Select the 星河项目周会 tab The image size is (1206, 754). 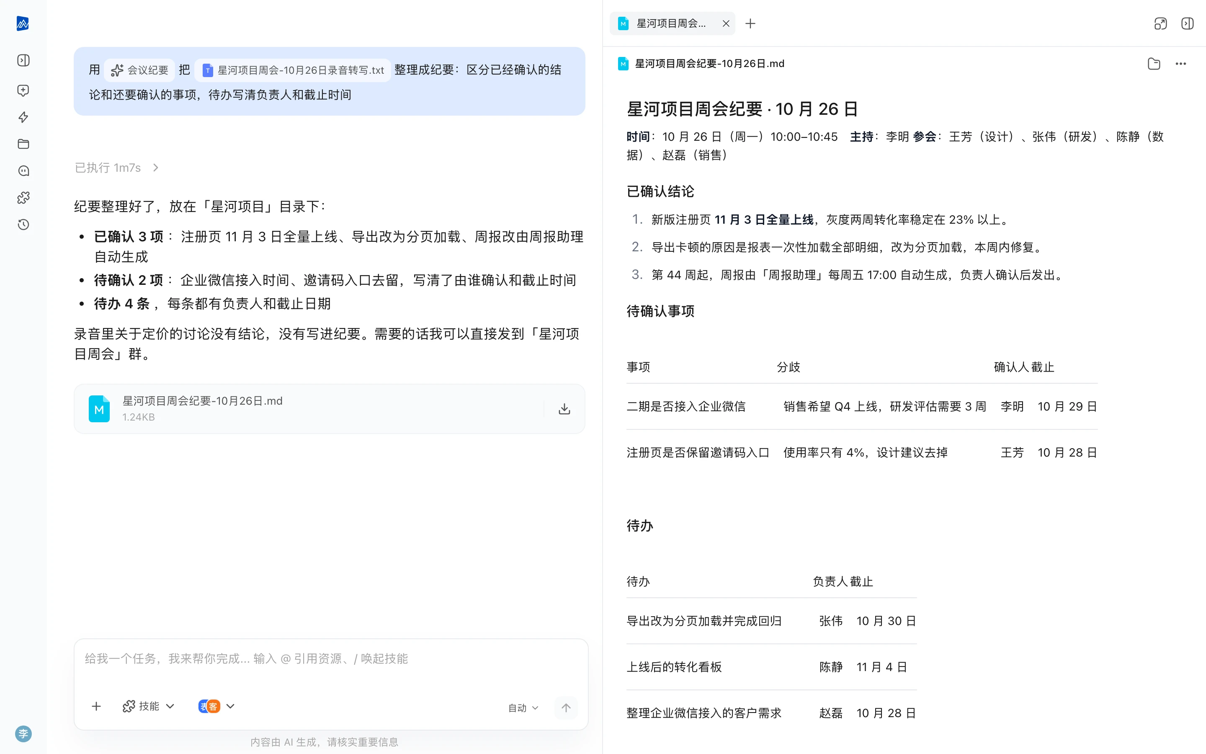tap(672, 23)
